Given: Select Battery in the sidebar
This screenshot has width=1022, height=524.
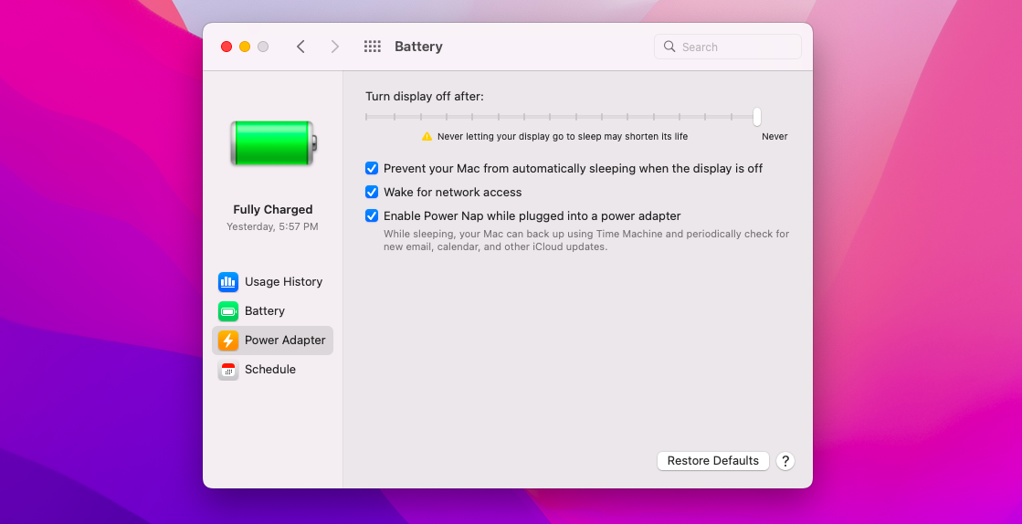Looking at the screenshot, I should 272,311.
